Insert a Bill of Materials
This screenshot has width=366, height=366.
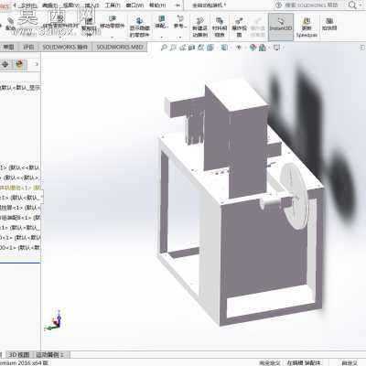point(220,27)
